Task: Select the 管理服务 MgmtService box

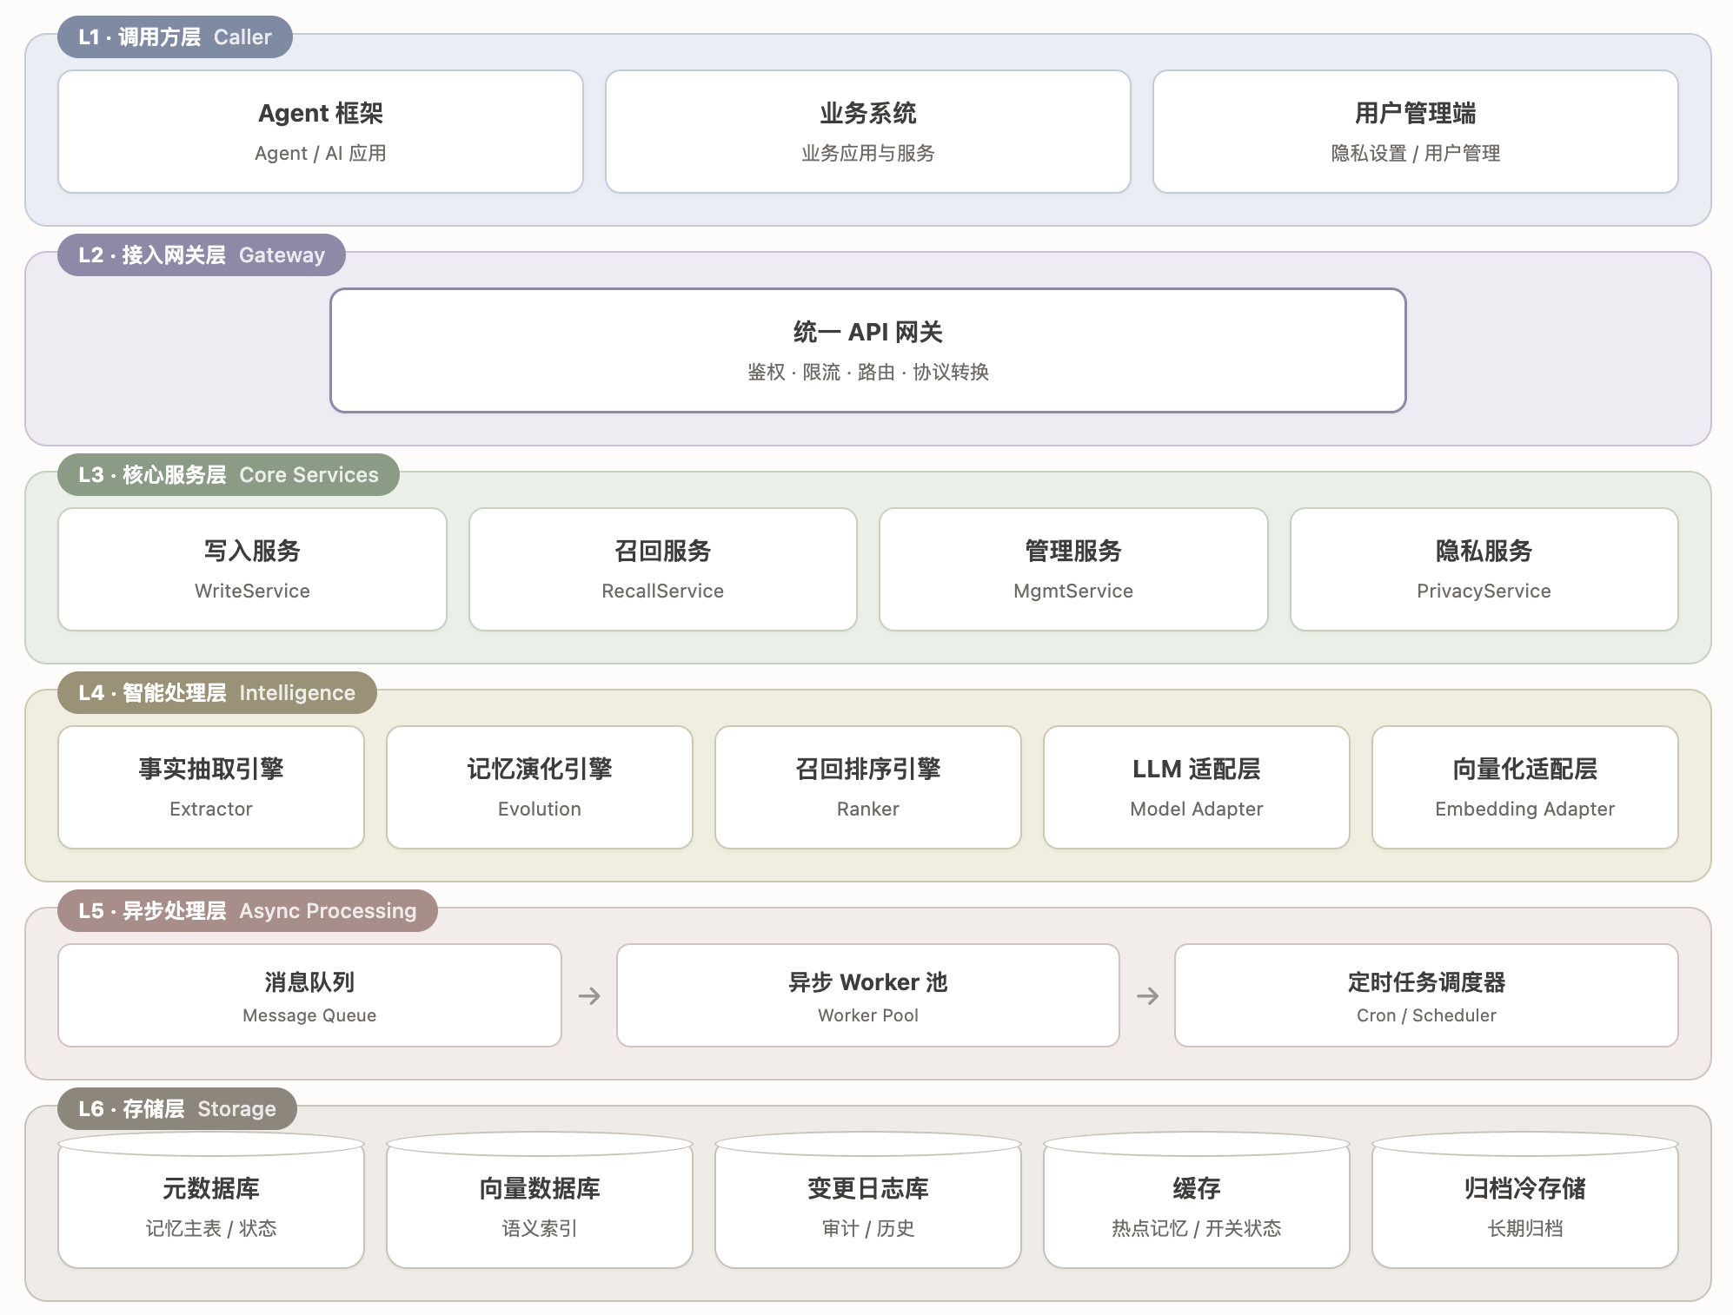Action: coord(1073,570)
